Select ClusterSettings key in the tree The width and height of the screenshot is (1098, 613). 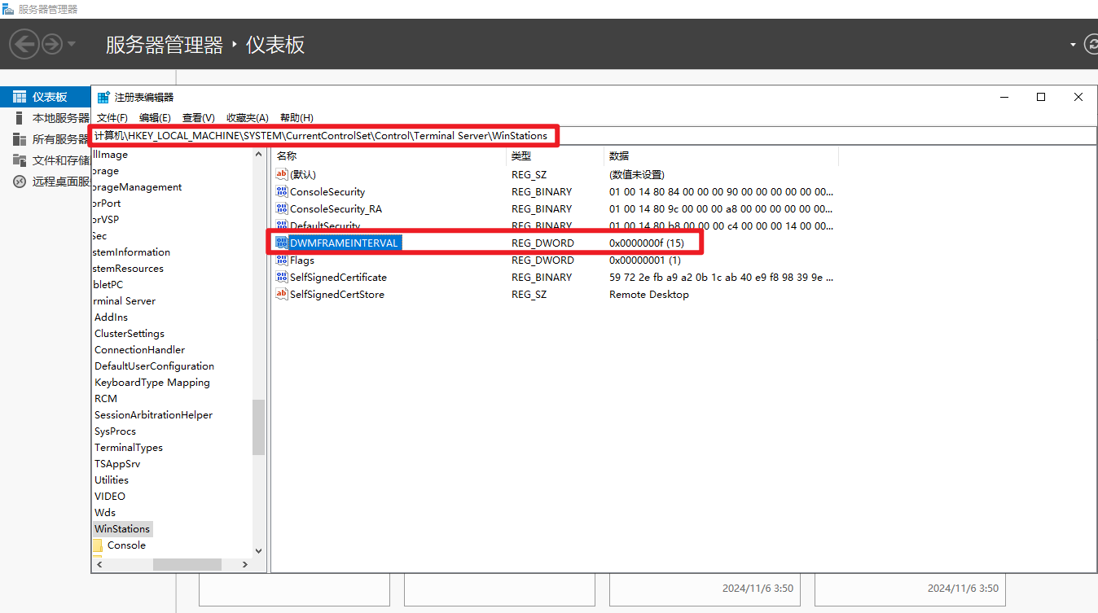tap(130, 334)
